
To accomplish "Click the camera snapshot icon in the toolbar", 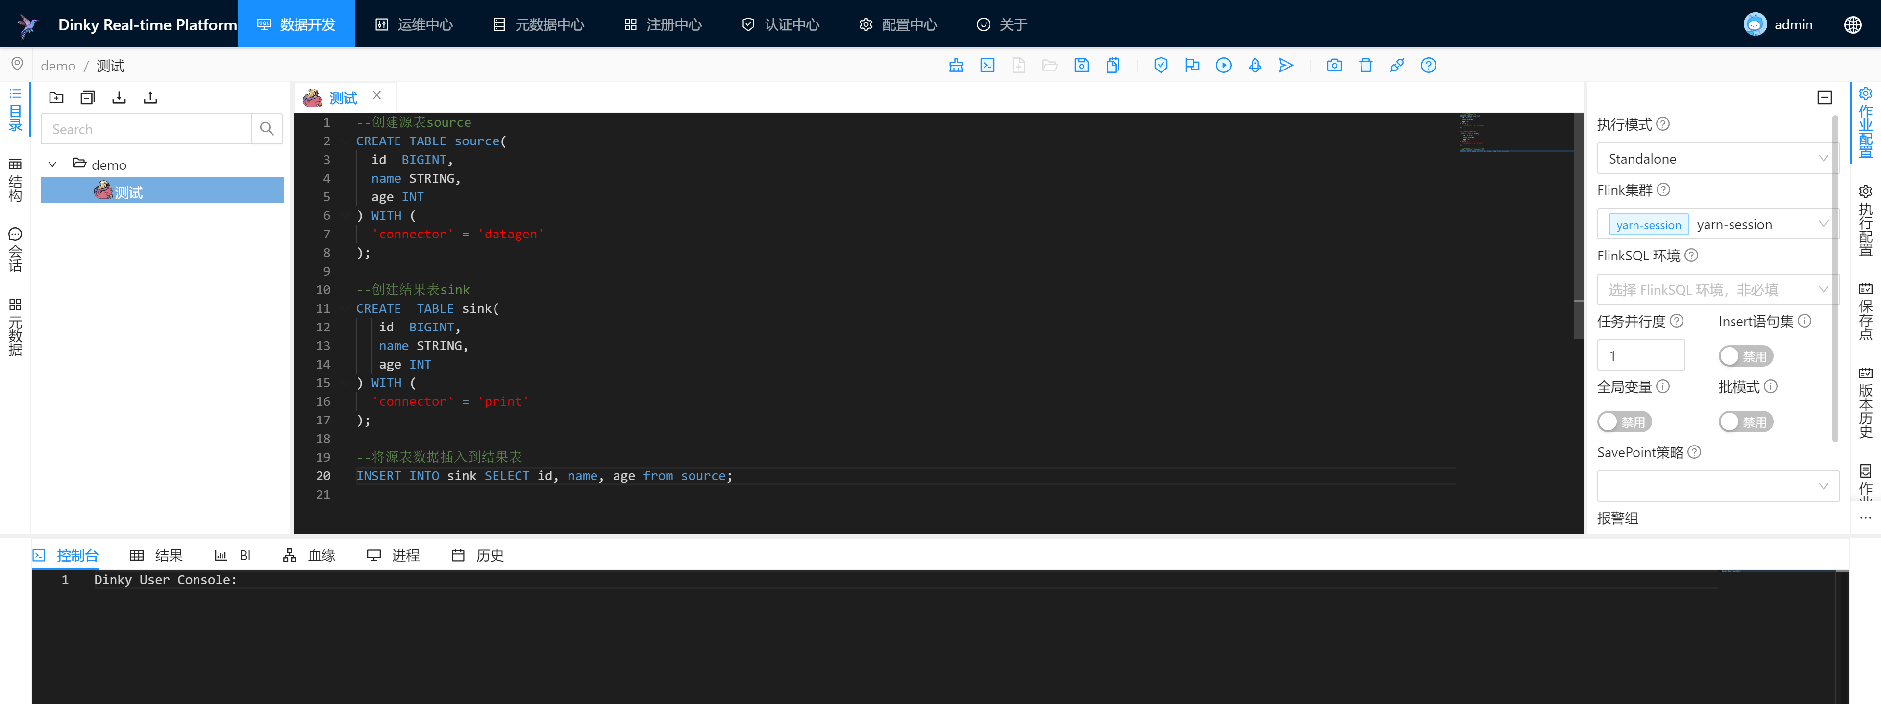I will click(1334, 66).
